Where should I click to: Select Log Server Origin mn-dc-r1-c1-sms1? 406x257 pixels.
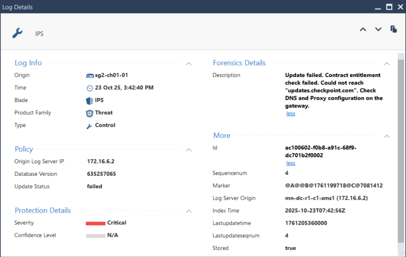326,198
